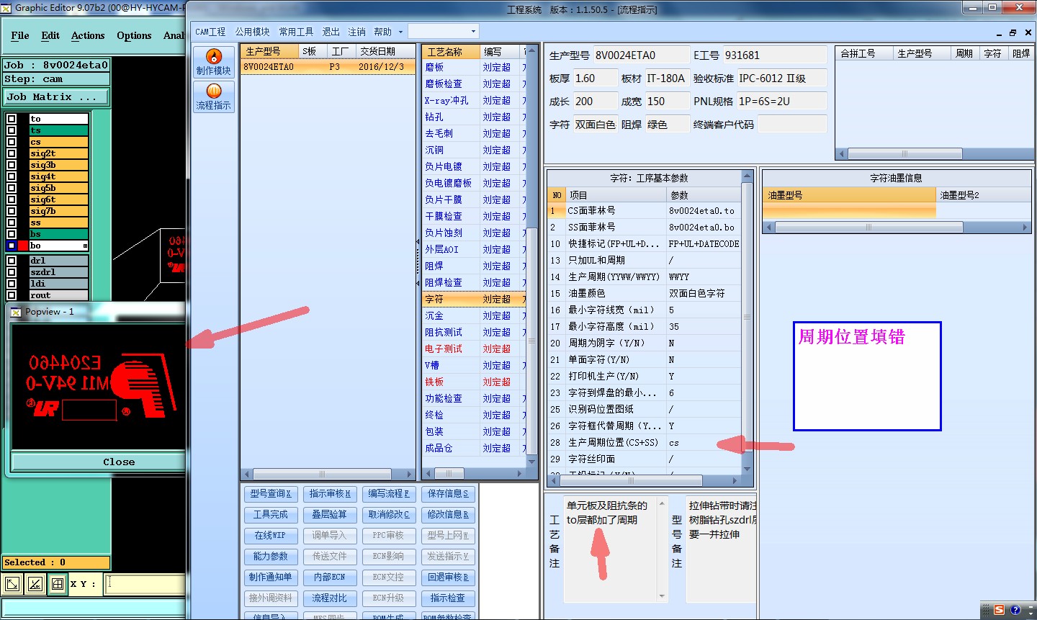
Task: Toggle the grid snap icon in Graphic Editor
Action: pos(57,585)
